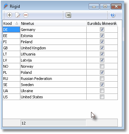Image resolution: width=129 pixels, height=134 pixels.
Task: Click the United Kingdom name cell
Action: pos(53,48)
